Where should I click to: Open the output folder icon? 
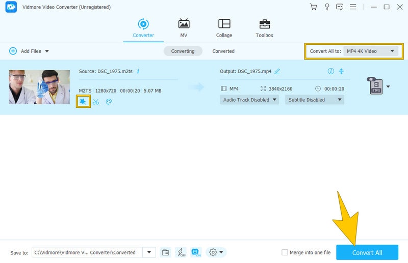165,252
